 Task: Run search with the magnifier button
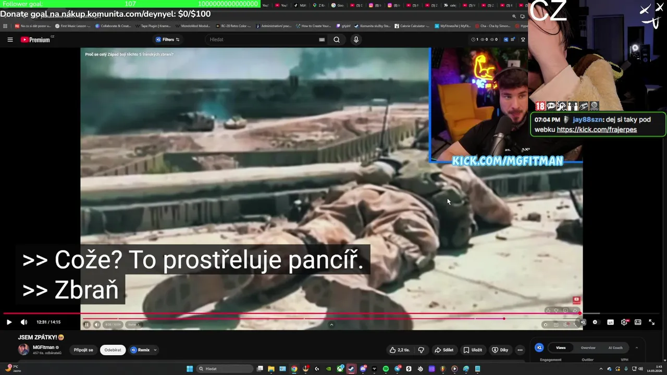click(337, 40)
